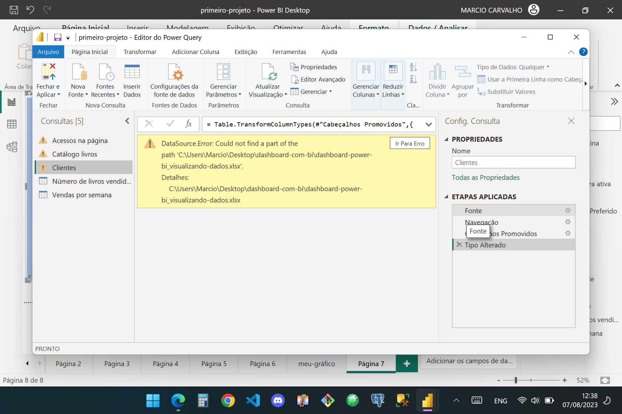
Task: Use first row as headers
Action: coord(530,79)
